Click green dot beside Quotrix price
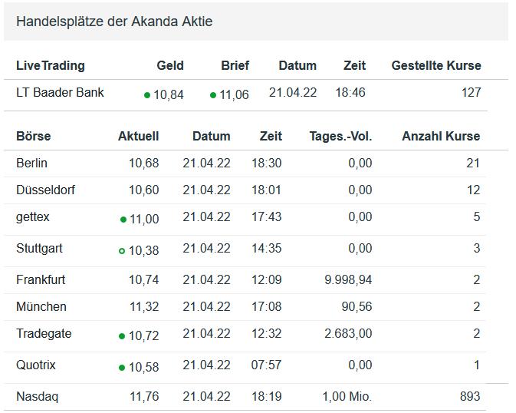The height and width of the screenshot is (413, 516). tap(122, 368)
